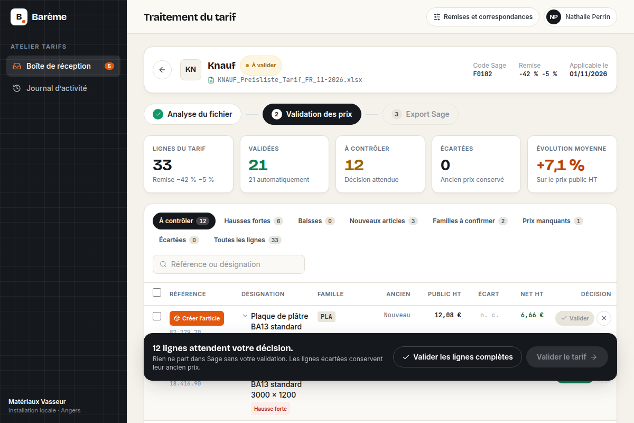Viewport: 634px width, 423px height.
Task: Click the Code Sage F0102 value
Action: coord(482,74)
